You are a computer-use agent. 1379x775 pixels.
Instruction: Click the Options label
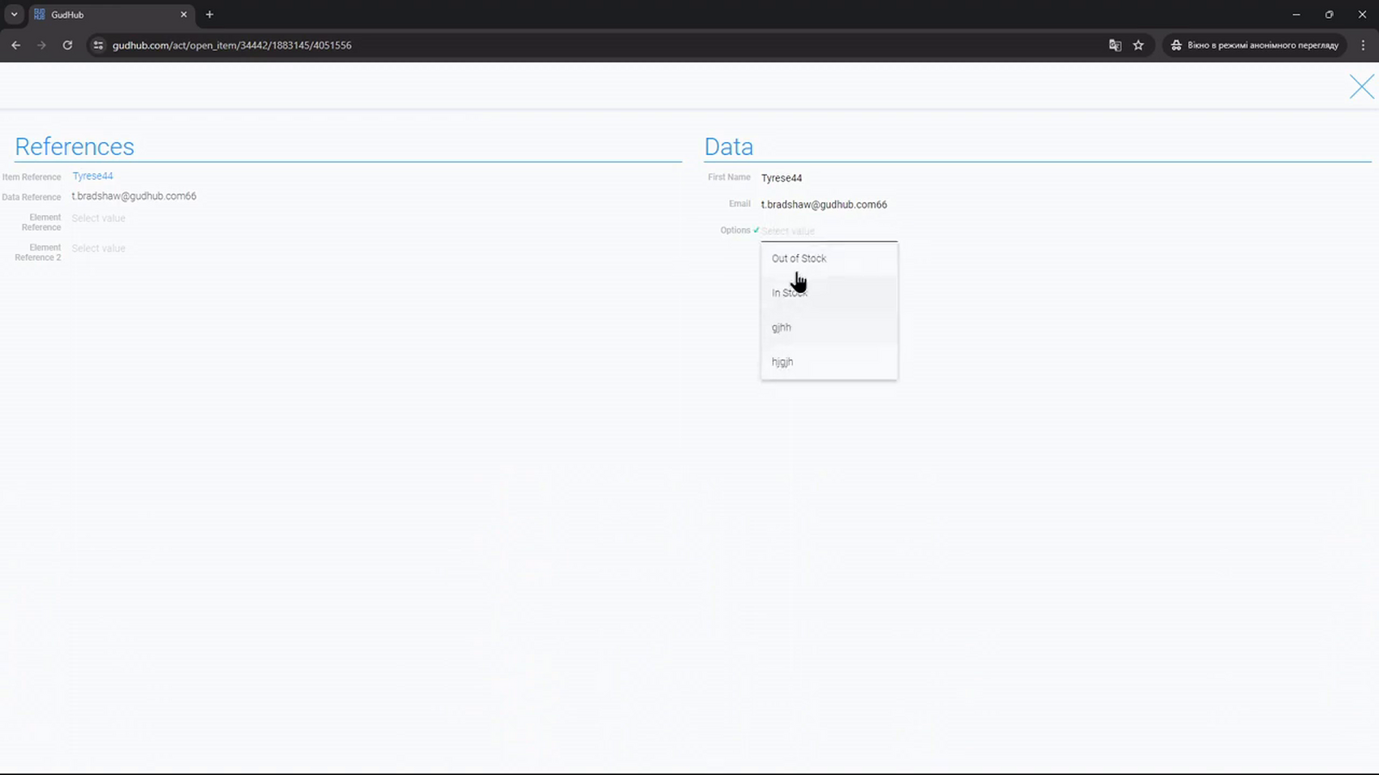735,230
